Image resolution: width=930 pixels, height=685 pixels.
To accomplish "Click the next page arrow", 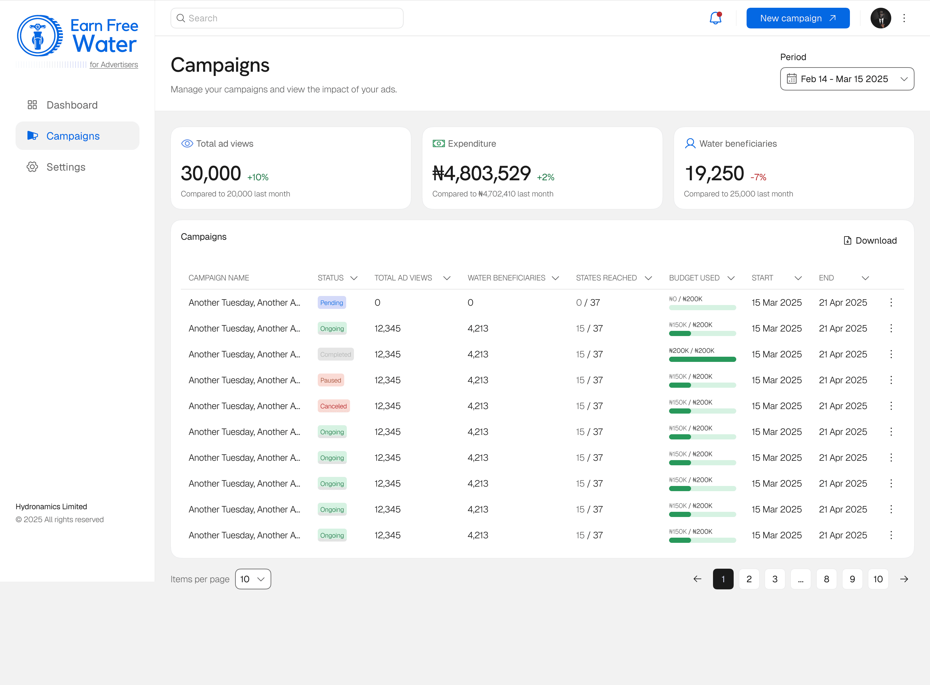I will (904, 579).
